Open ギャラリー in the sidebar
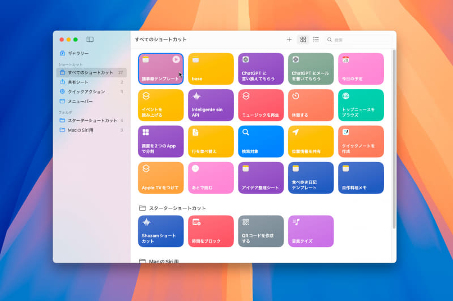Screen dimensions: 453x301 (x=92, y=53)
